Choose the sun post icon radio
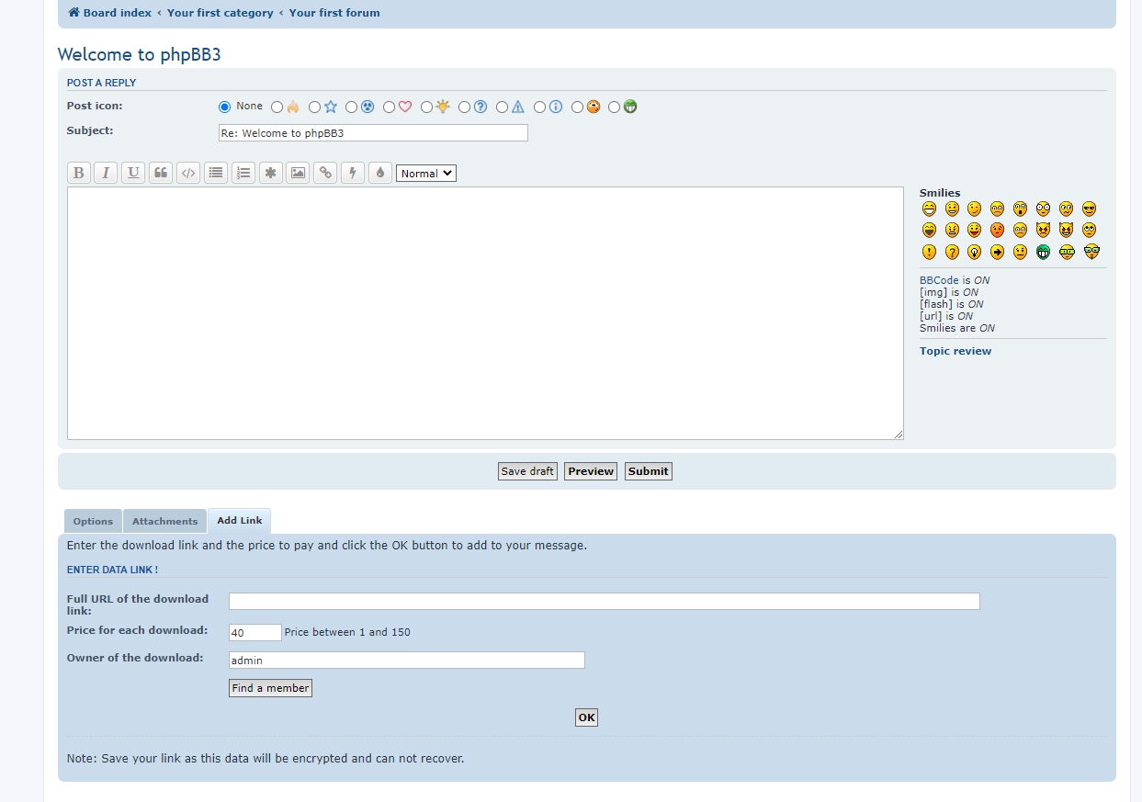 point(427,107)
